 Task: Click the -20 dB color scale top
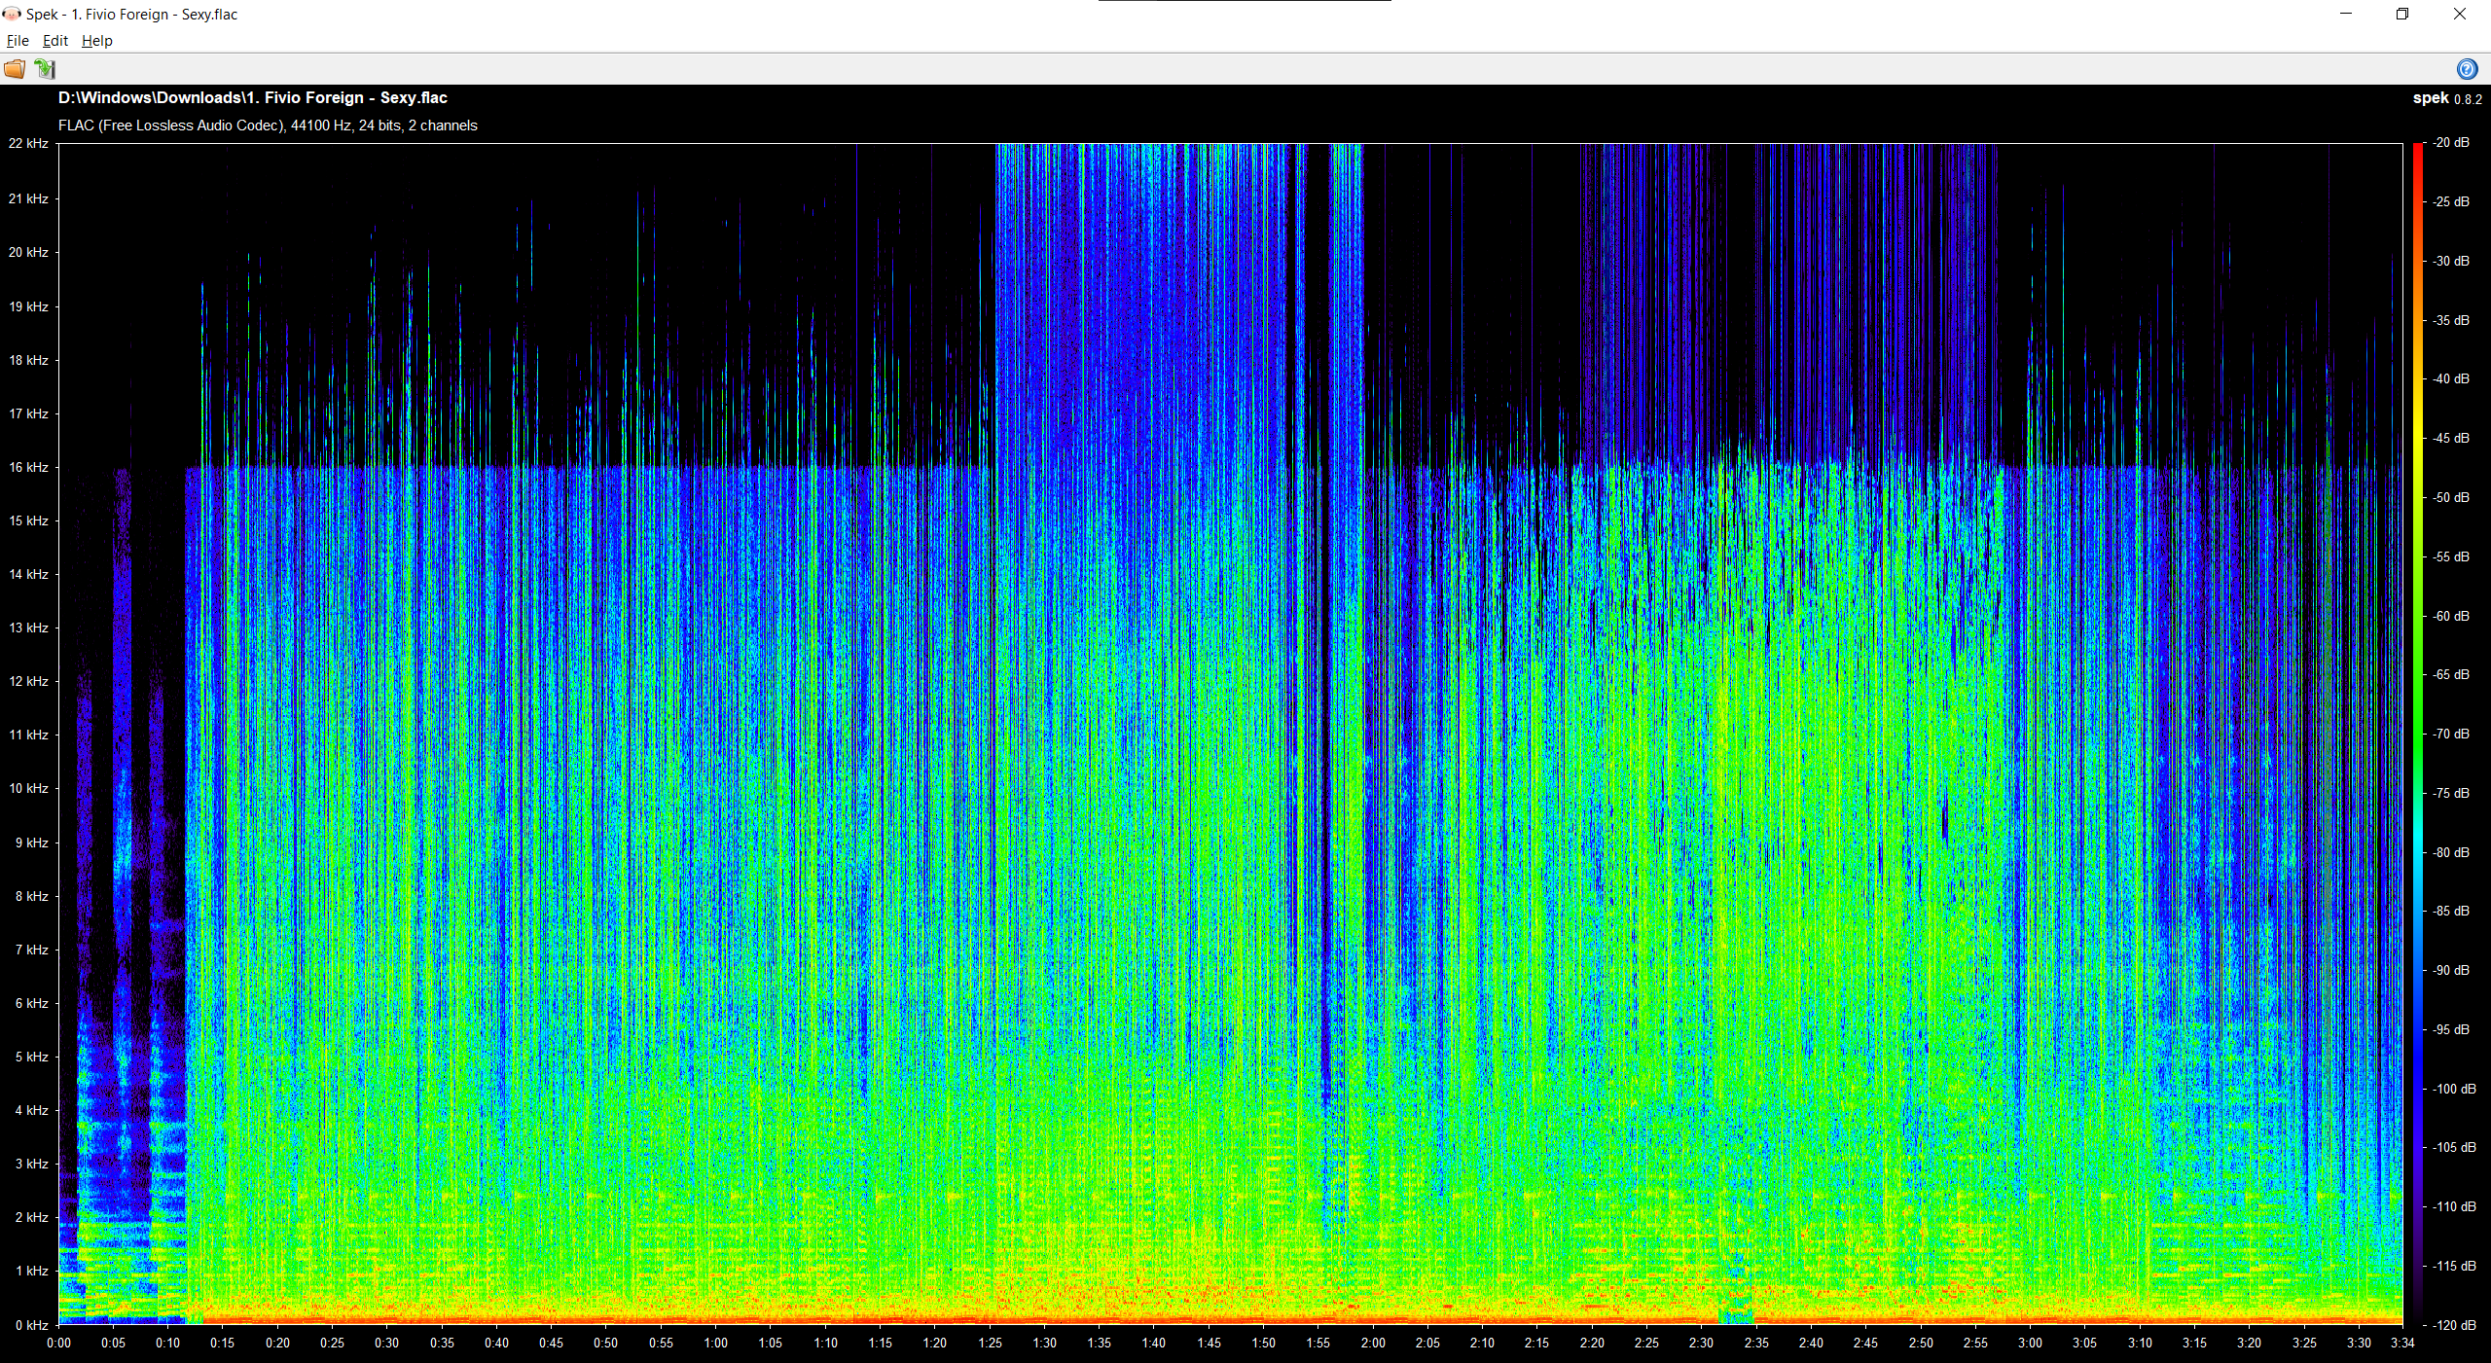click(2418, 146)
